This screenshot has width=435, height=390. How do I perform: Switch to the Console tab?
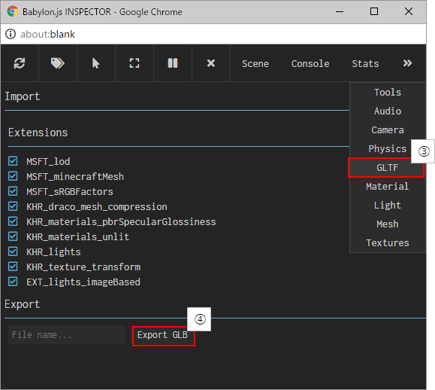tap(310, 64)
